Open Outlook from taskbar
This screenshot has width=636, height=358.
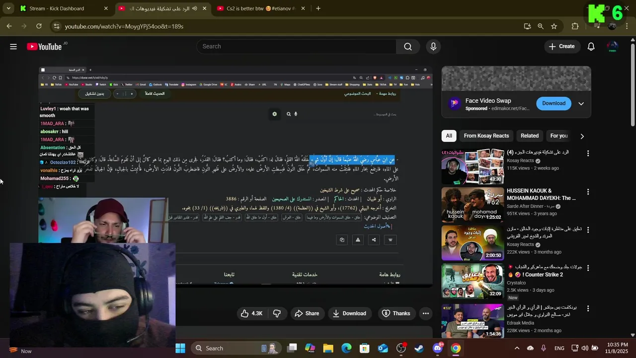pyautogui.click(x=383, y=348)
